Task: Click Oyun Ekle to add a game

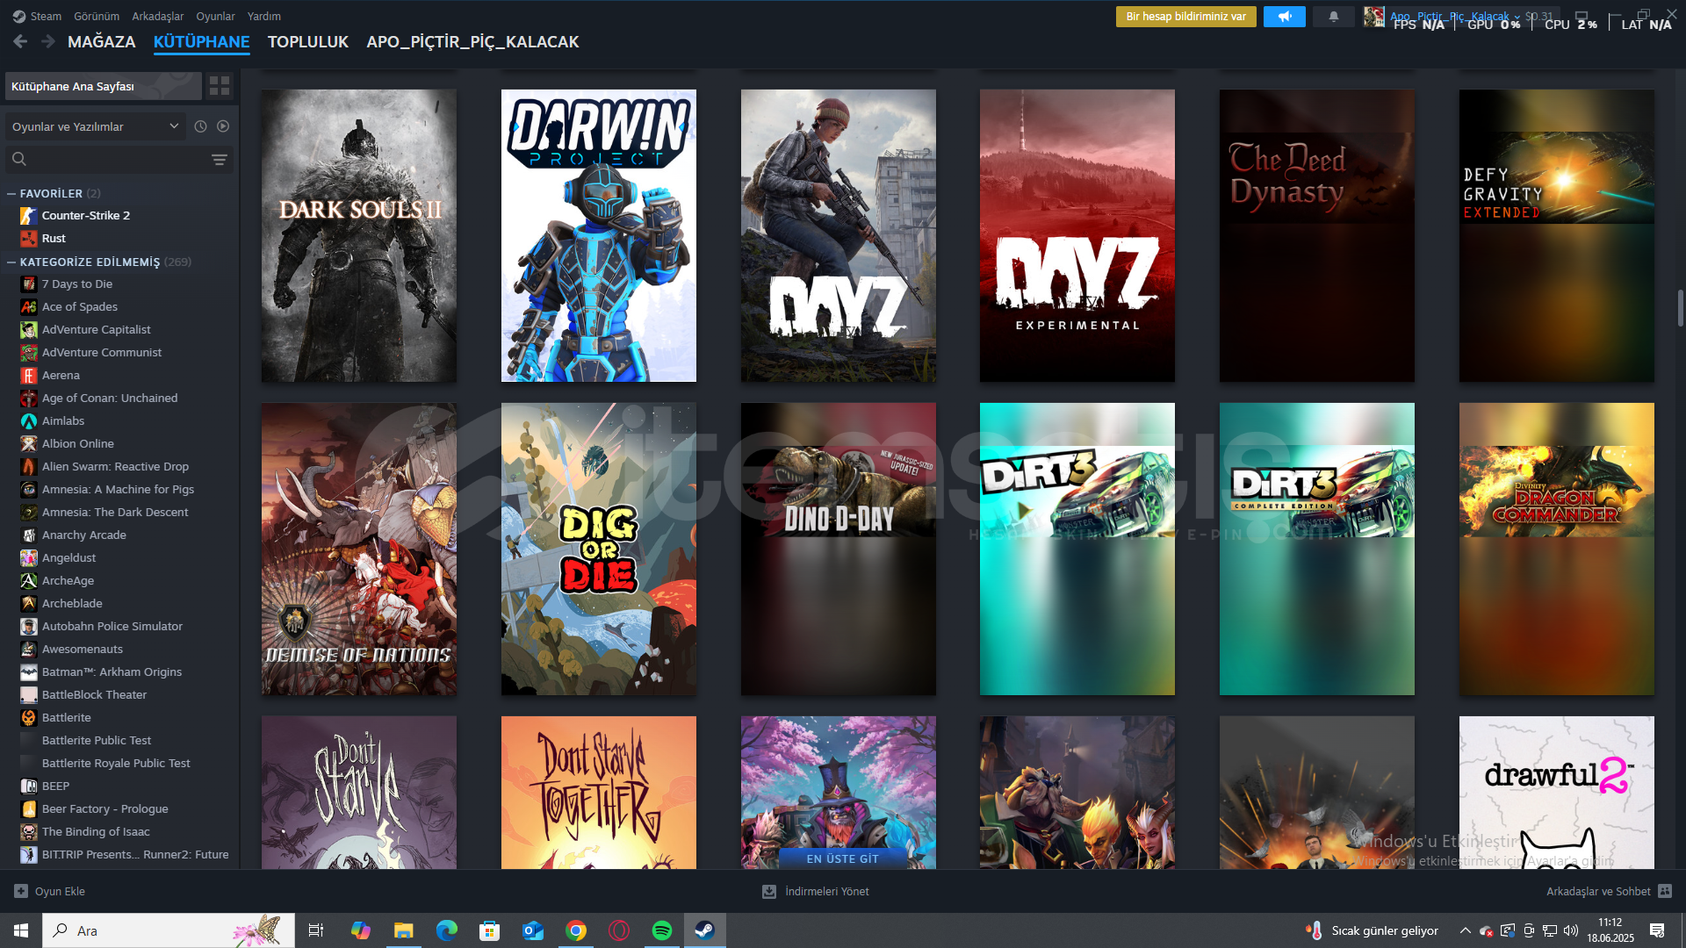Action: click(50, 891)
